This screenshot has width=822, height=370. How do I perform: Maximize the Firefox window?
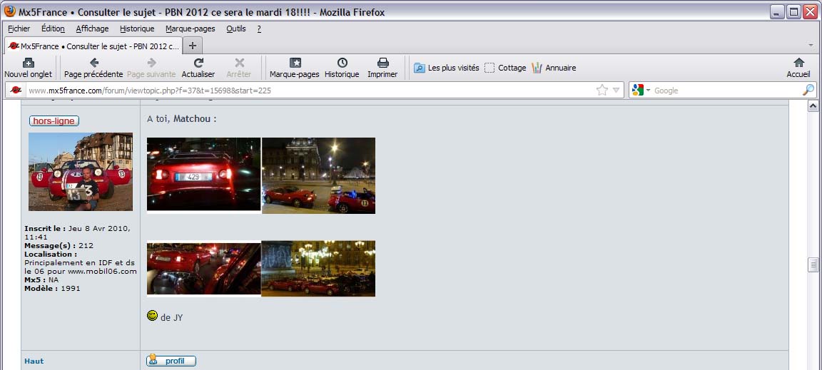[x=793, y=12]
